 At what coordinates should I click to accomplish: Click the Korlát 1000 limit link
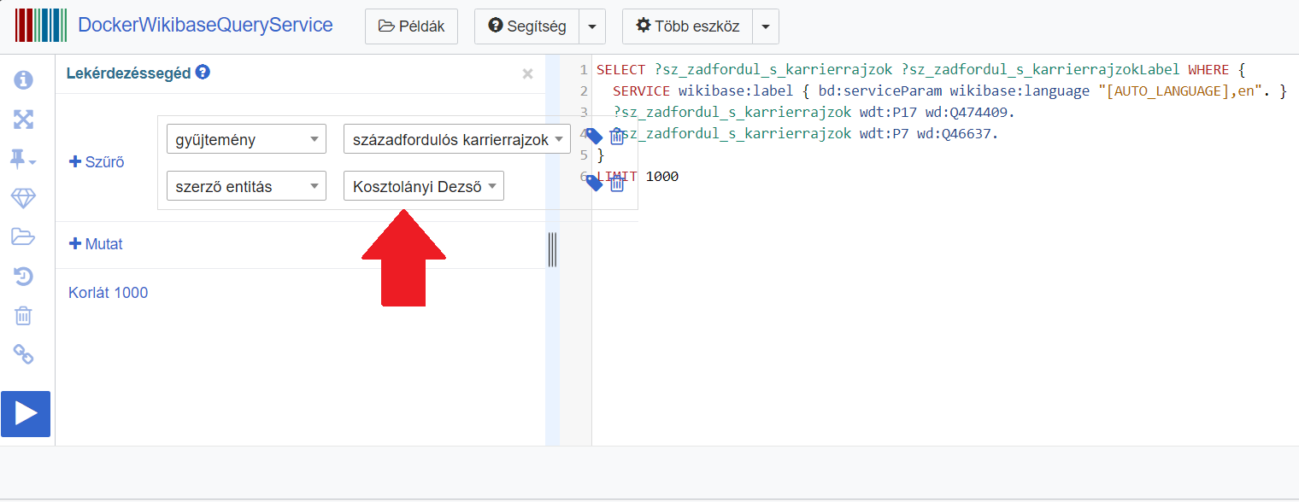coord(108,293)
